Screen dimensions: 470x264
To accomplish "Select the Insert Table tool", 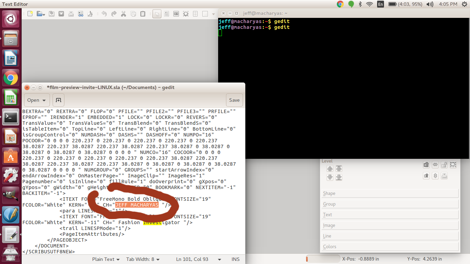I will click(195, 14).
